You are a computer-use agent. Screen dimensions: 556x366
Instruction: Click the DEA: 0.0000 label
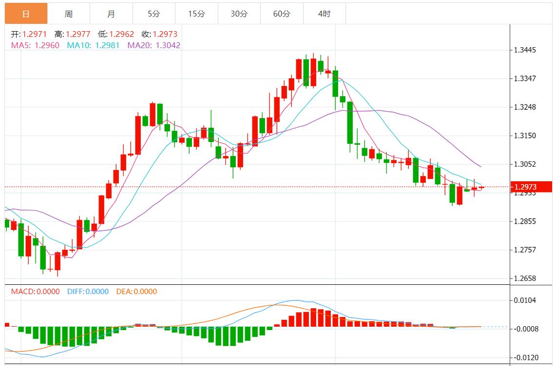(136, 292)
